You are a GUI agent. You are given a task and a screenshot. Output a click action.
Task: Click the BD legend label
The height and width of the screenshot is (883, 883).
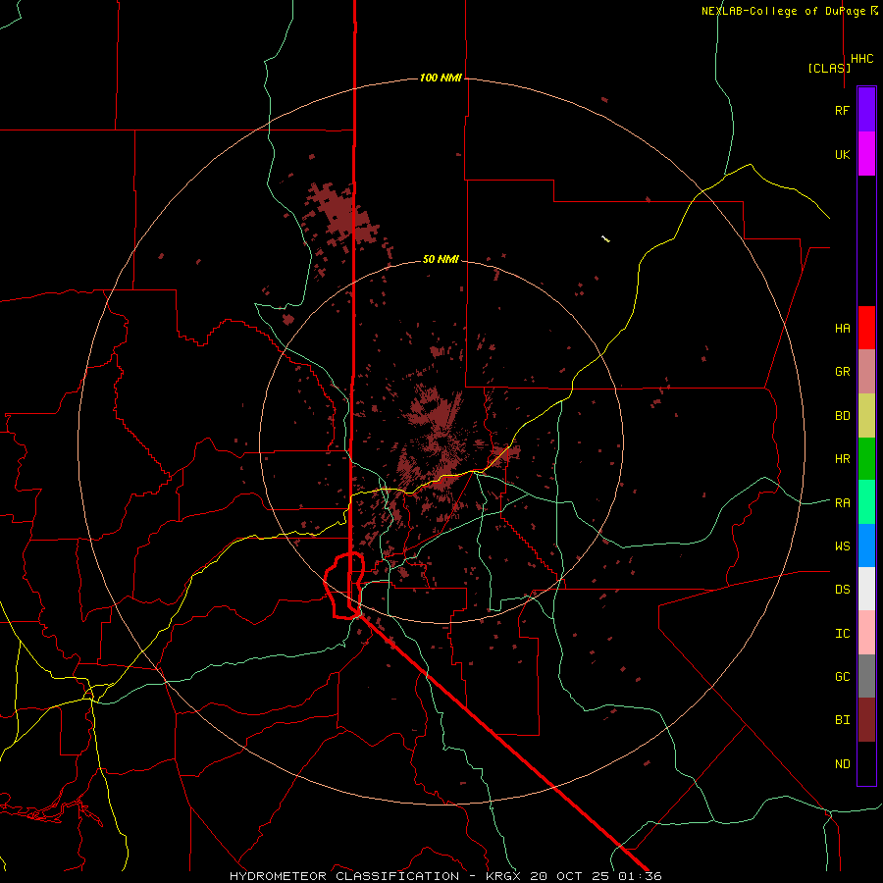[x=842, y=416]
